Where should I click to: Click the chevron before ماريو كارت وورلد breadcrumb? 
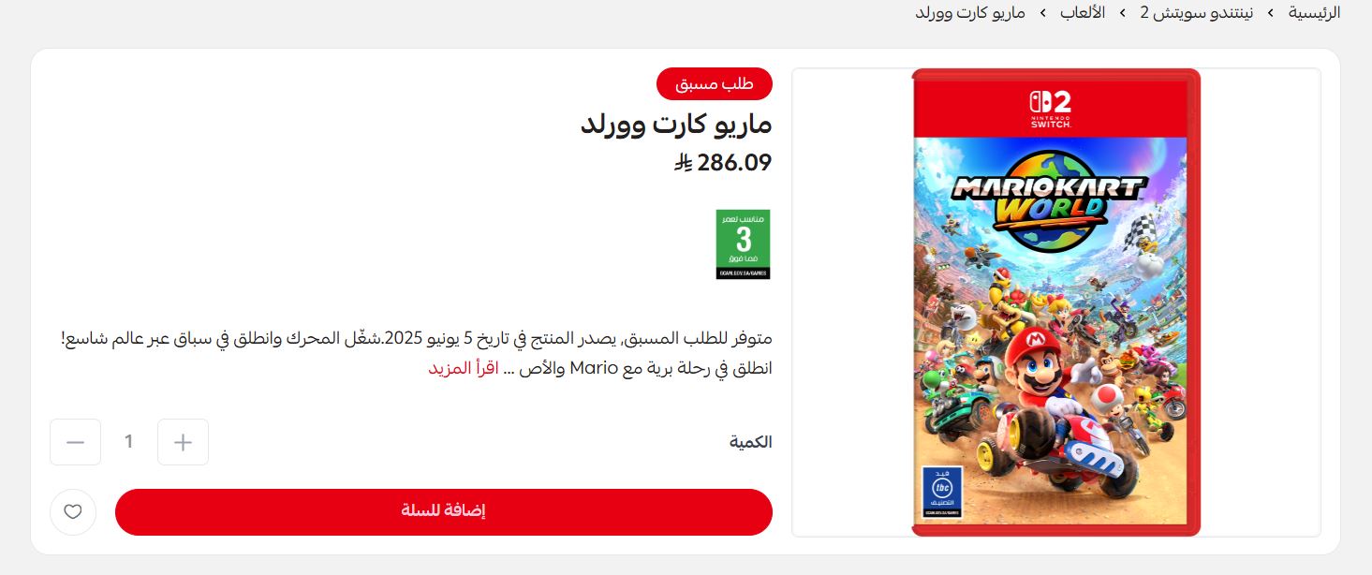click(1042, 13)
